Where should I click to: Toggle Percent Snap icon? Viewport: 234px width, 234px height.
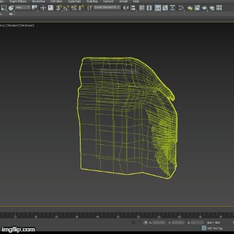(x=74, y=8)
